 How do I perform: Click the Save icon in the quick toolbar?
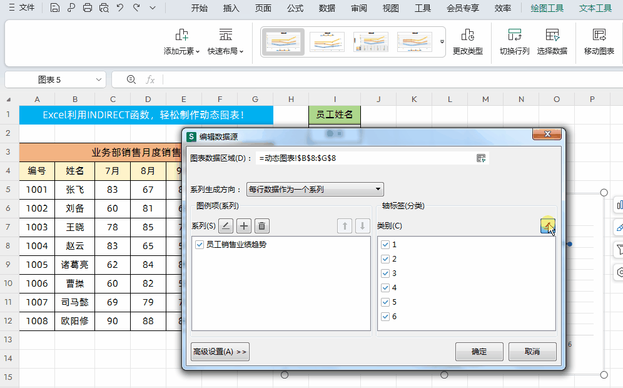pyautogui.click(x=55, y=8)
